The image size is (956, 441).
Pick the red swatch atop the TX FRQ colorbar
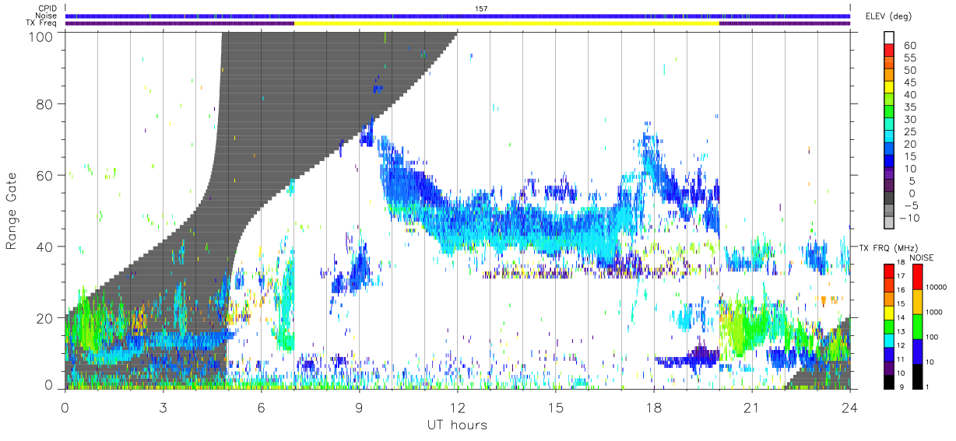889,271
